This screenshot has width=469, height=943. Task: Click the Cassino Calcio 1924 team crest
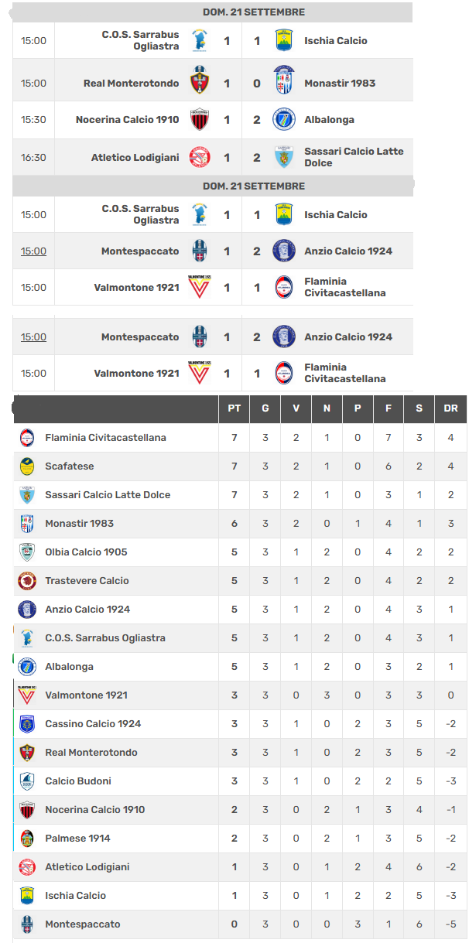27,724
